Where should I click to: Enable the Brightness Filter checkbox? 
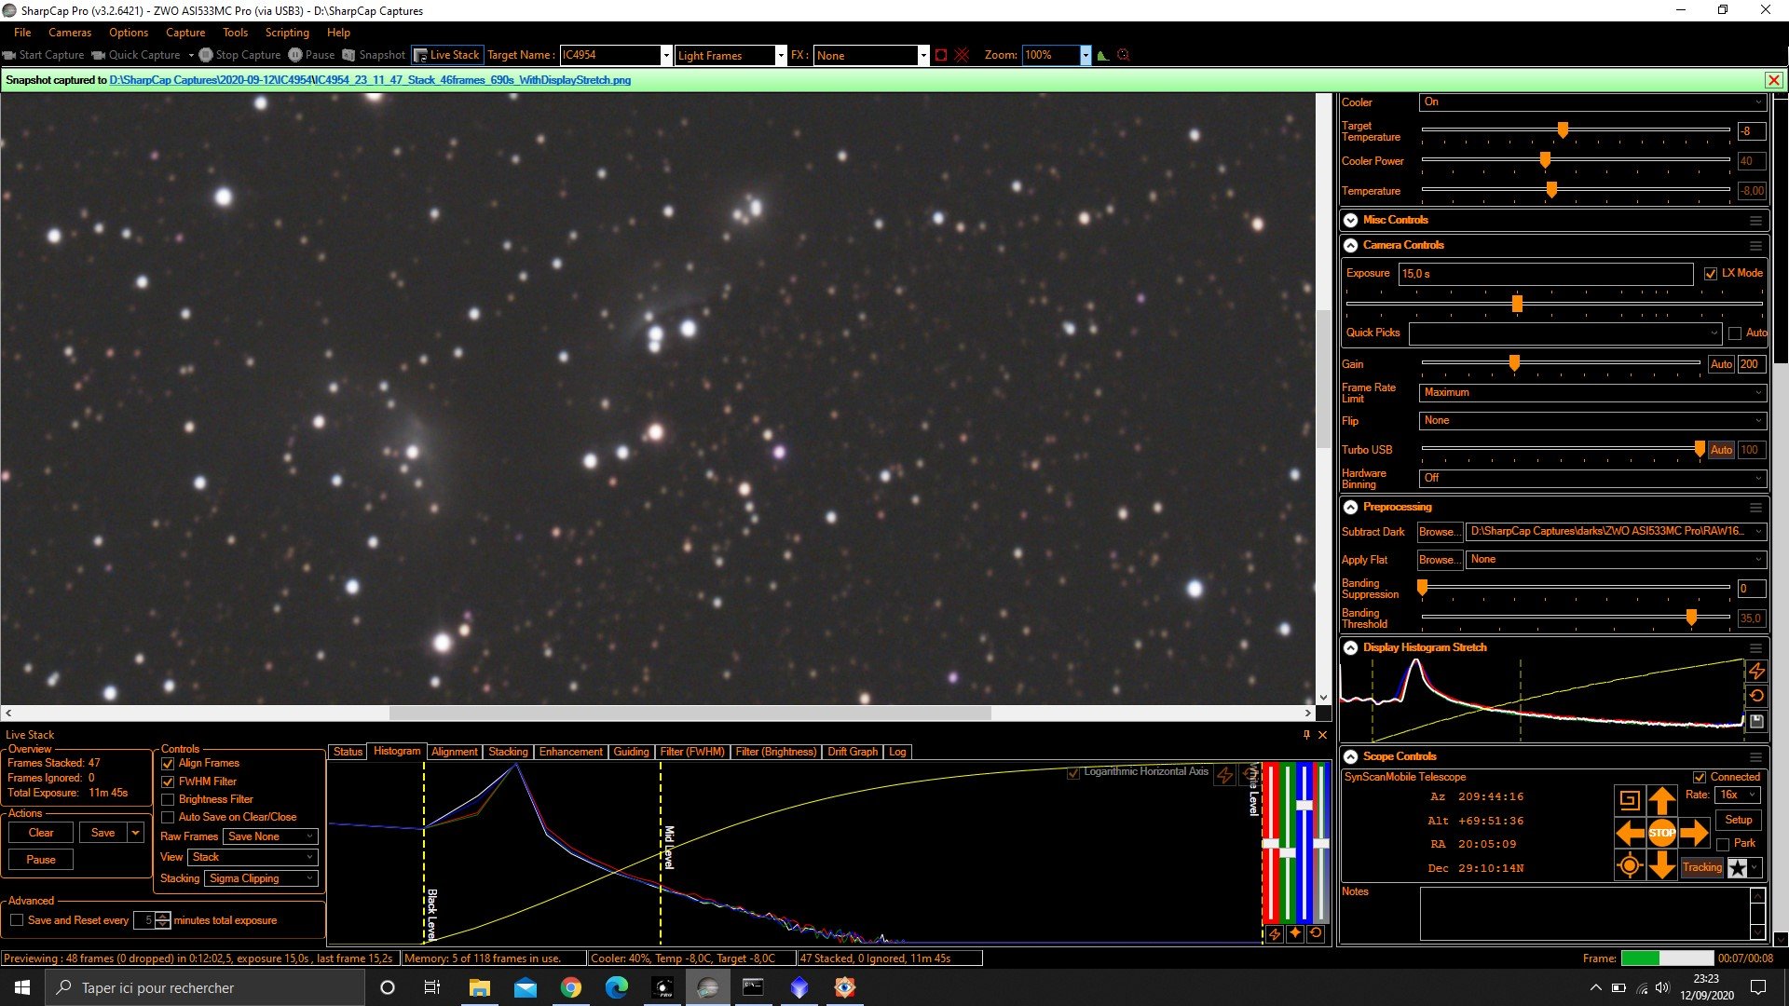[x=168, y=800]
